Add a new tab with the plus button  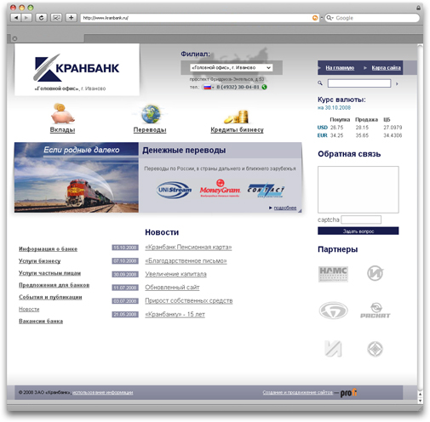(71, 18)
